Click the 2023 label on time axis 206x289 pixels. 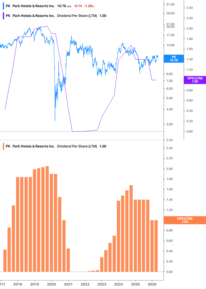click(102, 284)
